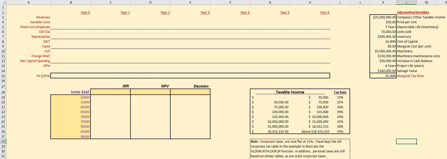Select the 38% tax rate cell
Viewport: 447px width, 159px height.
click(340, 126)
